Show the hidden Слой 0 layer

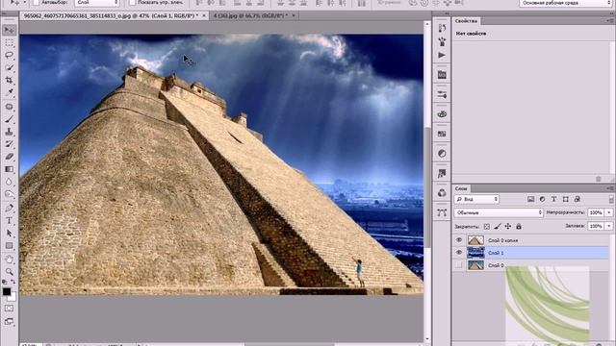(459, 265)
